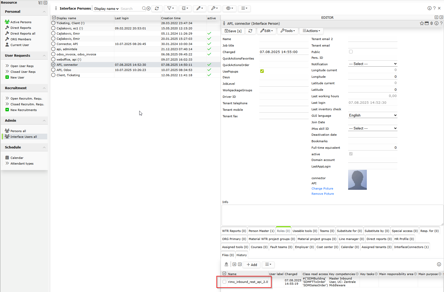Check the rimo_inbound_rest_api_2.0 row checkbox
Image resolution: width=444 pixels, height=292 pixels.
224,282
